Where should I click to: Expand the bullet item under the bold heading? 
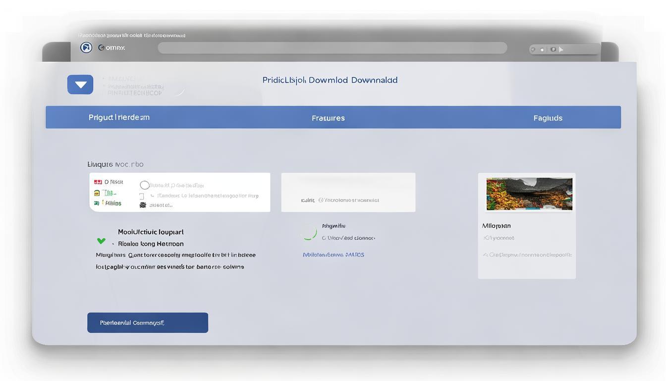click(x=113, y=244)
